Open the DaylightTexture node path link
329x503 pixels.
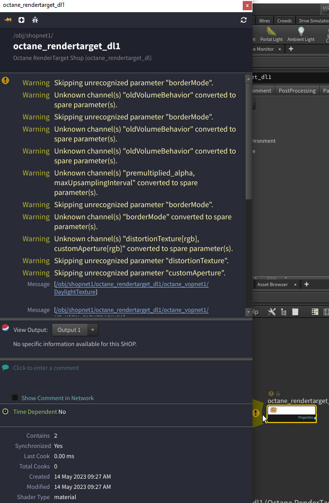coord(132,288)
